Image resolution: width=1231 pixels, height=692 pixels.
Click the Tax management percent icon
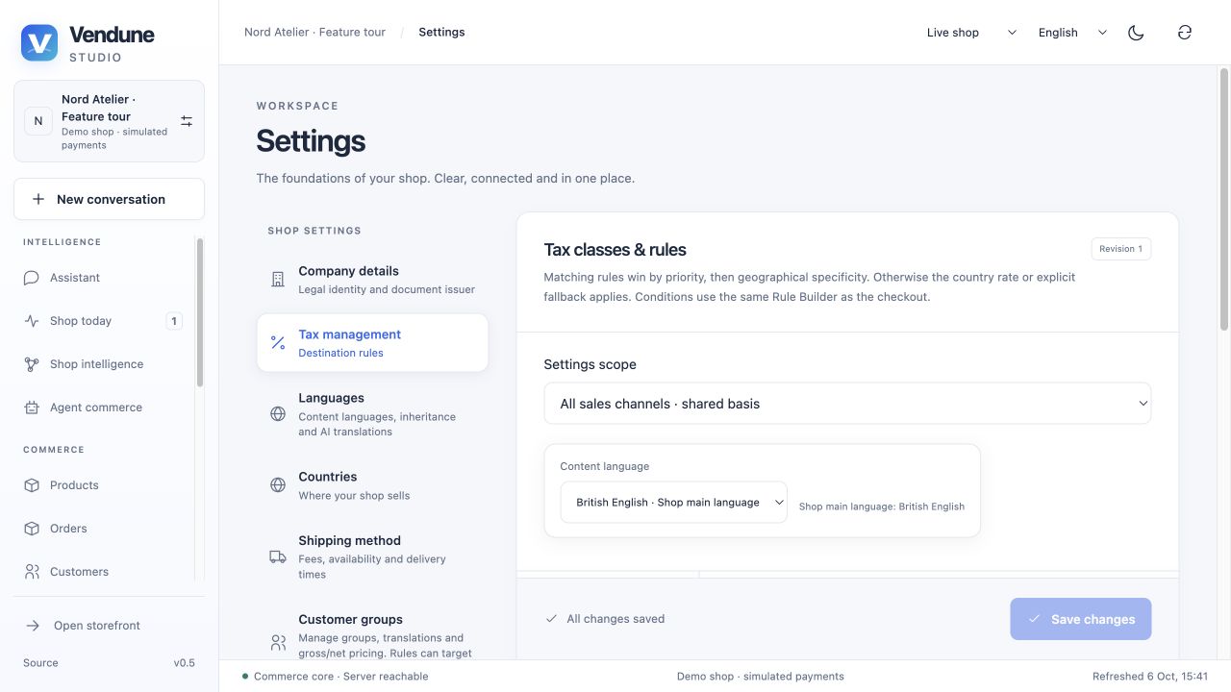point(278,343)
